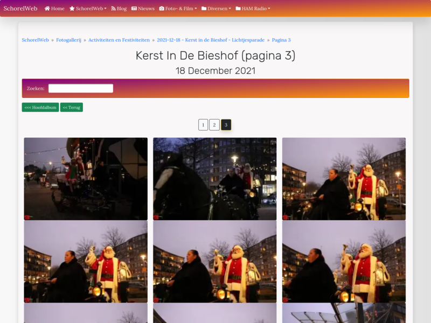Screen dimensions: 431x323
Task: Open partially visible thumbnail with glass canopy
Action: point(344,313)
